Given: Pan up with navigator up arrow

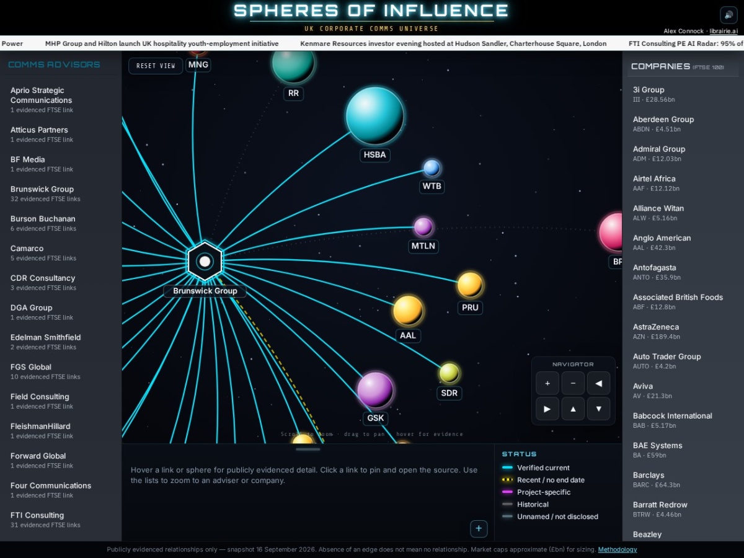Looking at the screenshot, I should (573, 409).
